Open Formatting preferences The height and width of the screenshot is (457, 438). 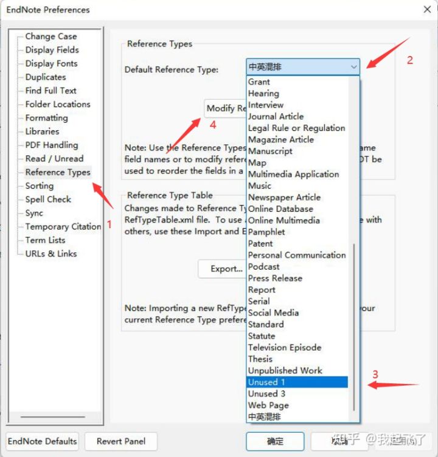47,118
